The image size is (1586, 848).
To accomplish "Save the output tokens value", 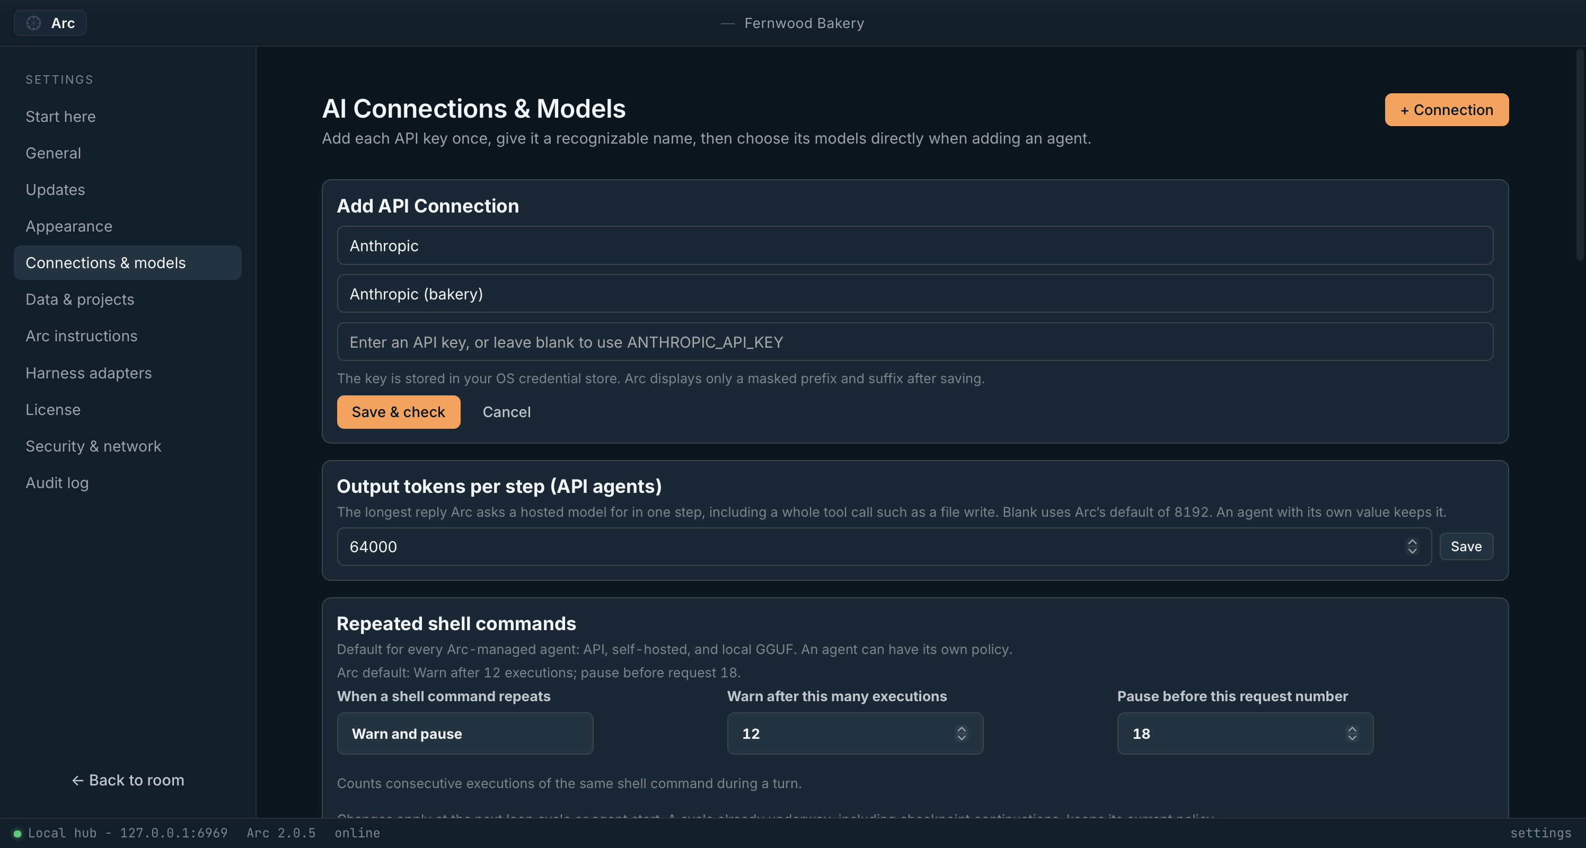I will [1466, 546].
